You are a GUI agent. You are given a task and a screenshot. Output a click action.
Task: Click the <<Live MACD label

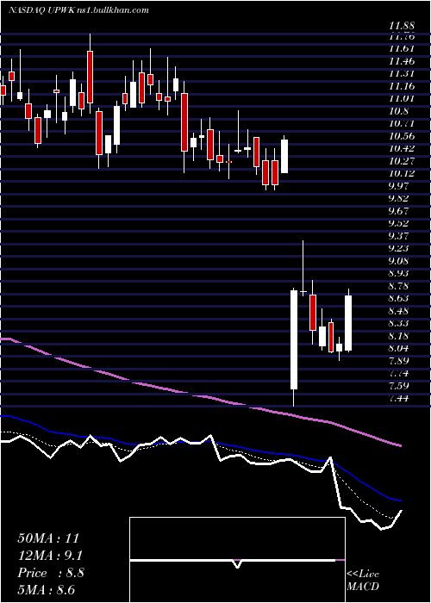pyautogui.click(x=363, y=581)
